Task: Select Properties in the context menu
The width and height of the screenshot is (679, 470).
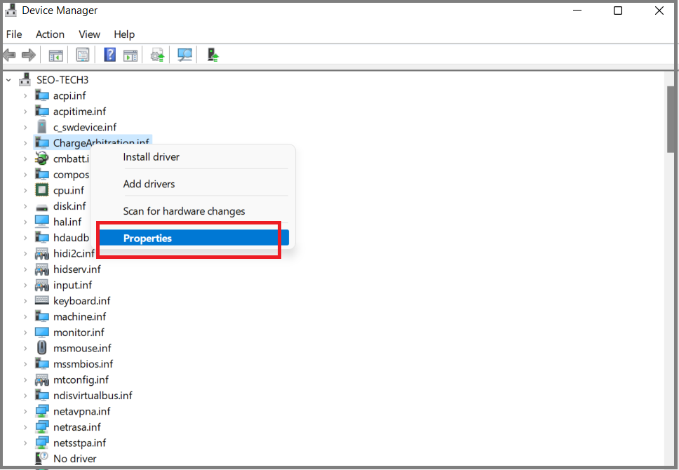Action: pyautogui.click(x=194, y=238)
